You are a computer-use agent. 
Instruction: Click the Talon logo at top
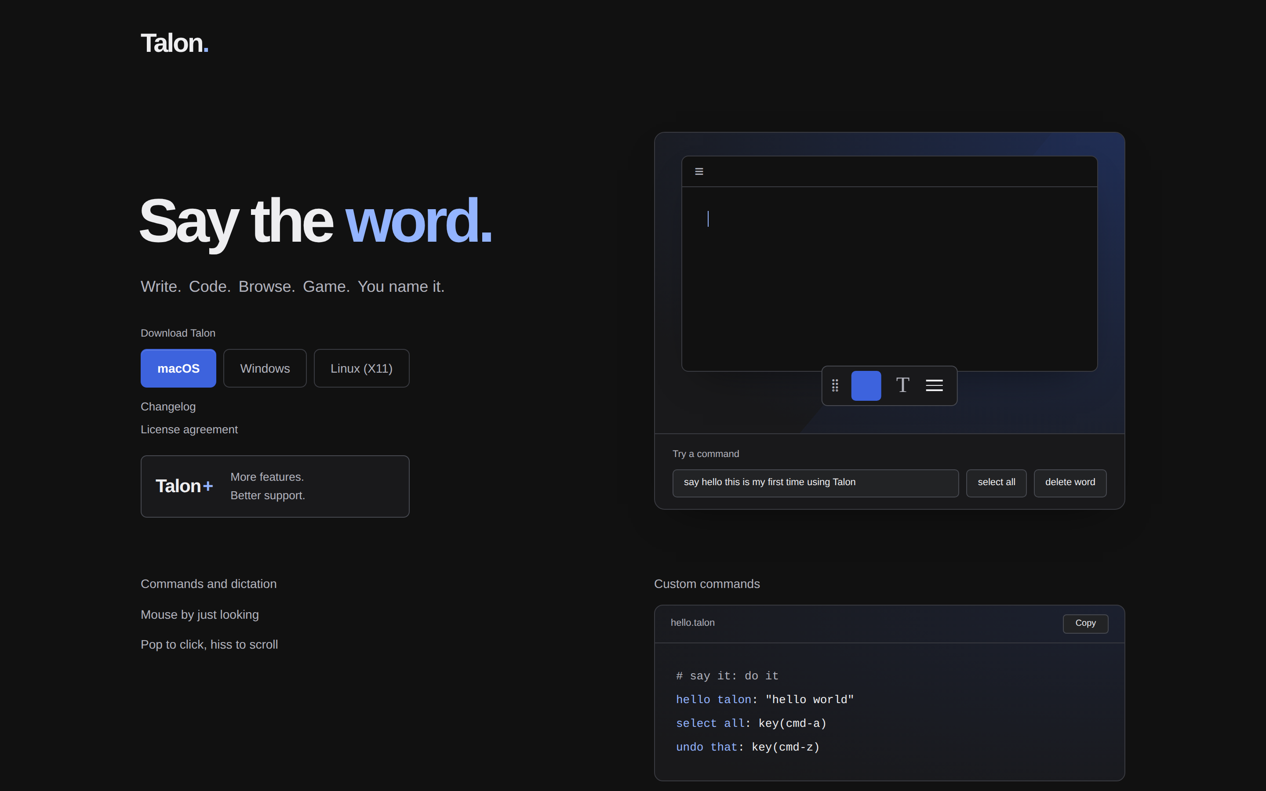(175, 43)
